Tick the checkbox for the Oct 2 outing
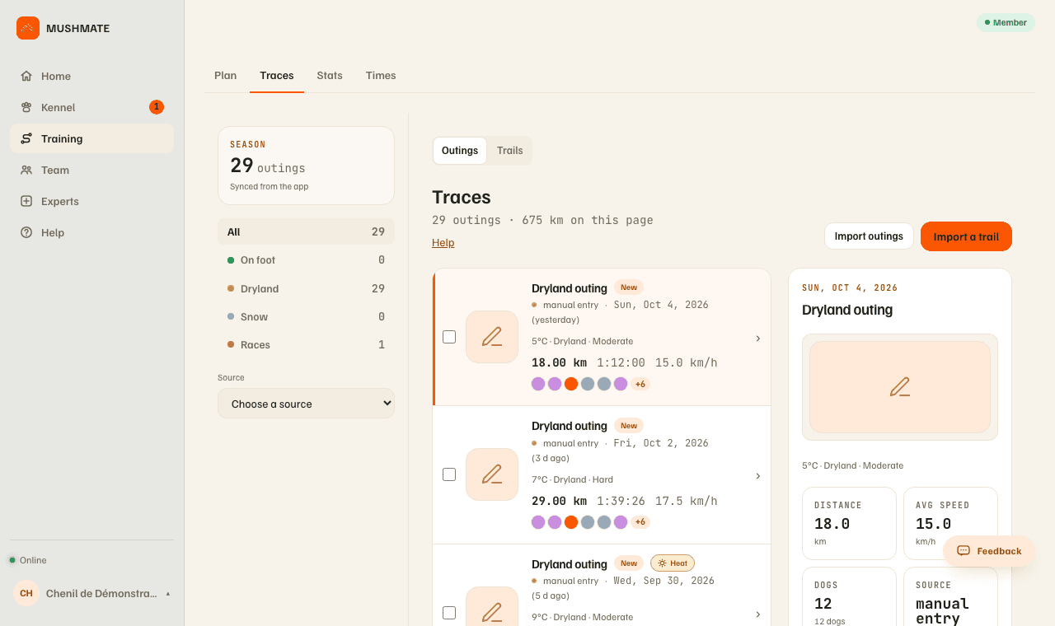This screenshot has width=1055, height=626. (449, 474)
